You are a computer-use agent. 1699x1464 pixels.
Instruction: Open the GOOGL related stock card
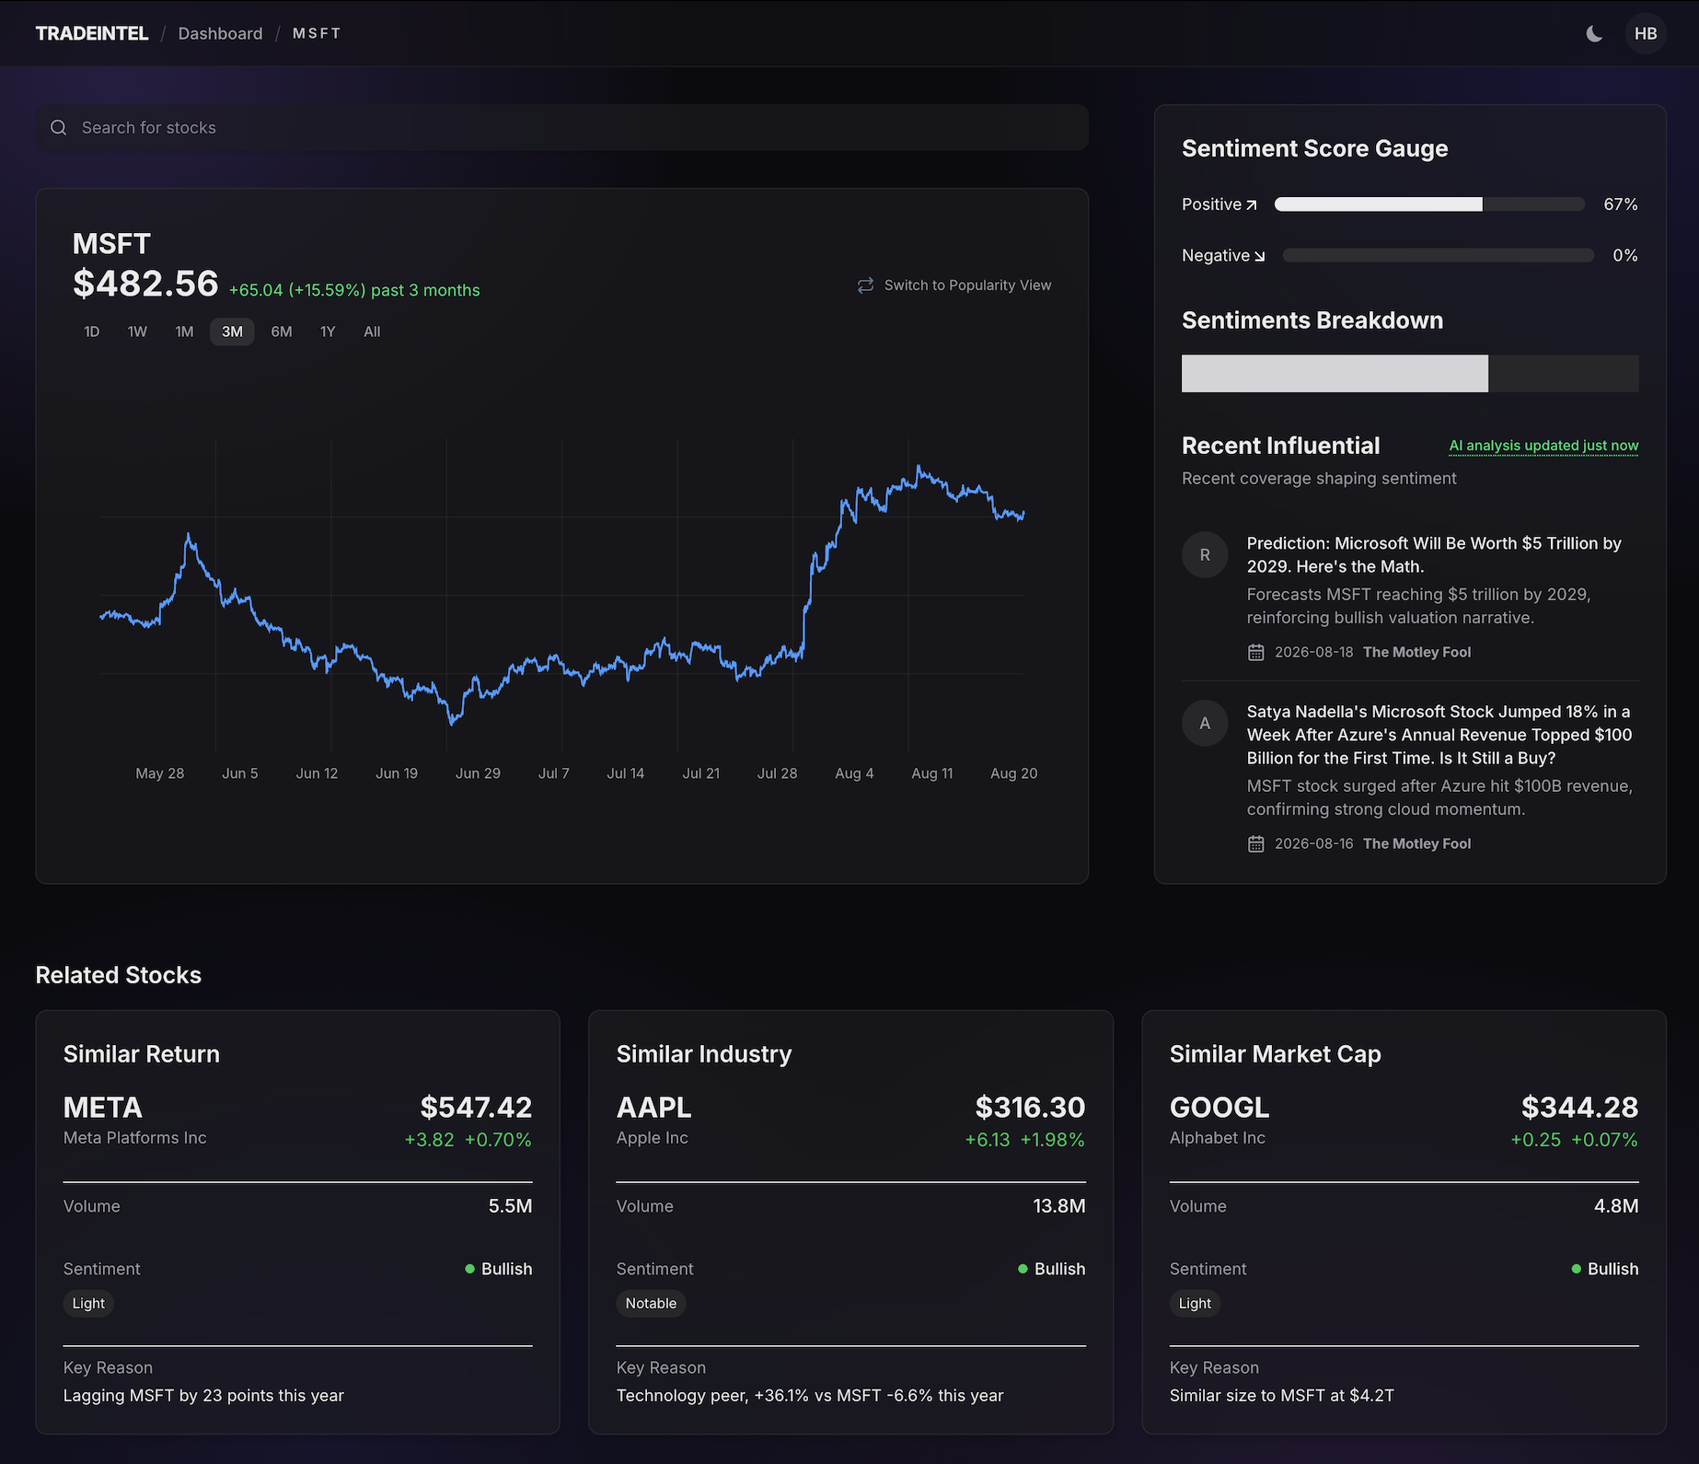(x=1404, y=1222)
